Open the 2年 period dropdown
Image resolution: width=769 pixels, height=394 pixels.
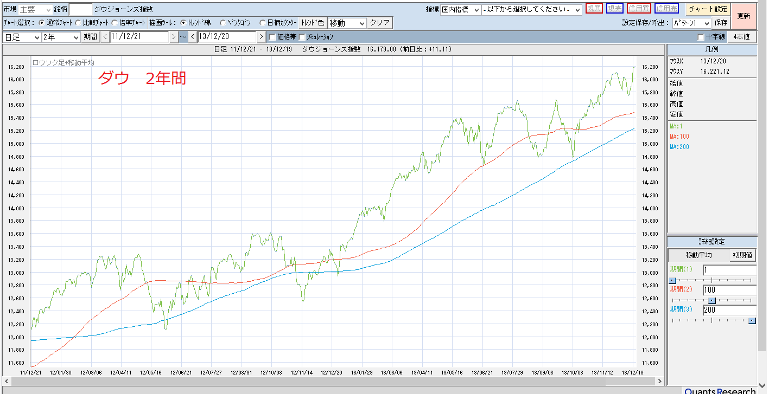click(61, 37)
